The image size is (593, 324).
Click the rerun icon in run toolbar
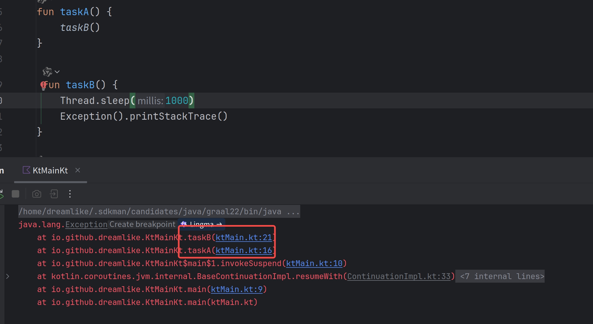click(1, 194)
